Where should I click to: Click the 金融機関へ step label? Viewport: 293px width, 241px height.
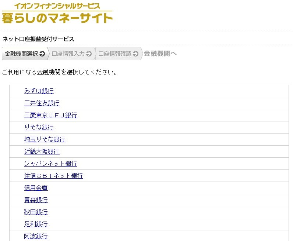(x=160, y=54)
